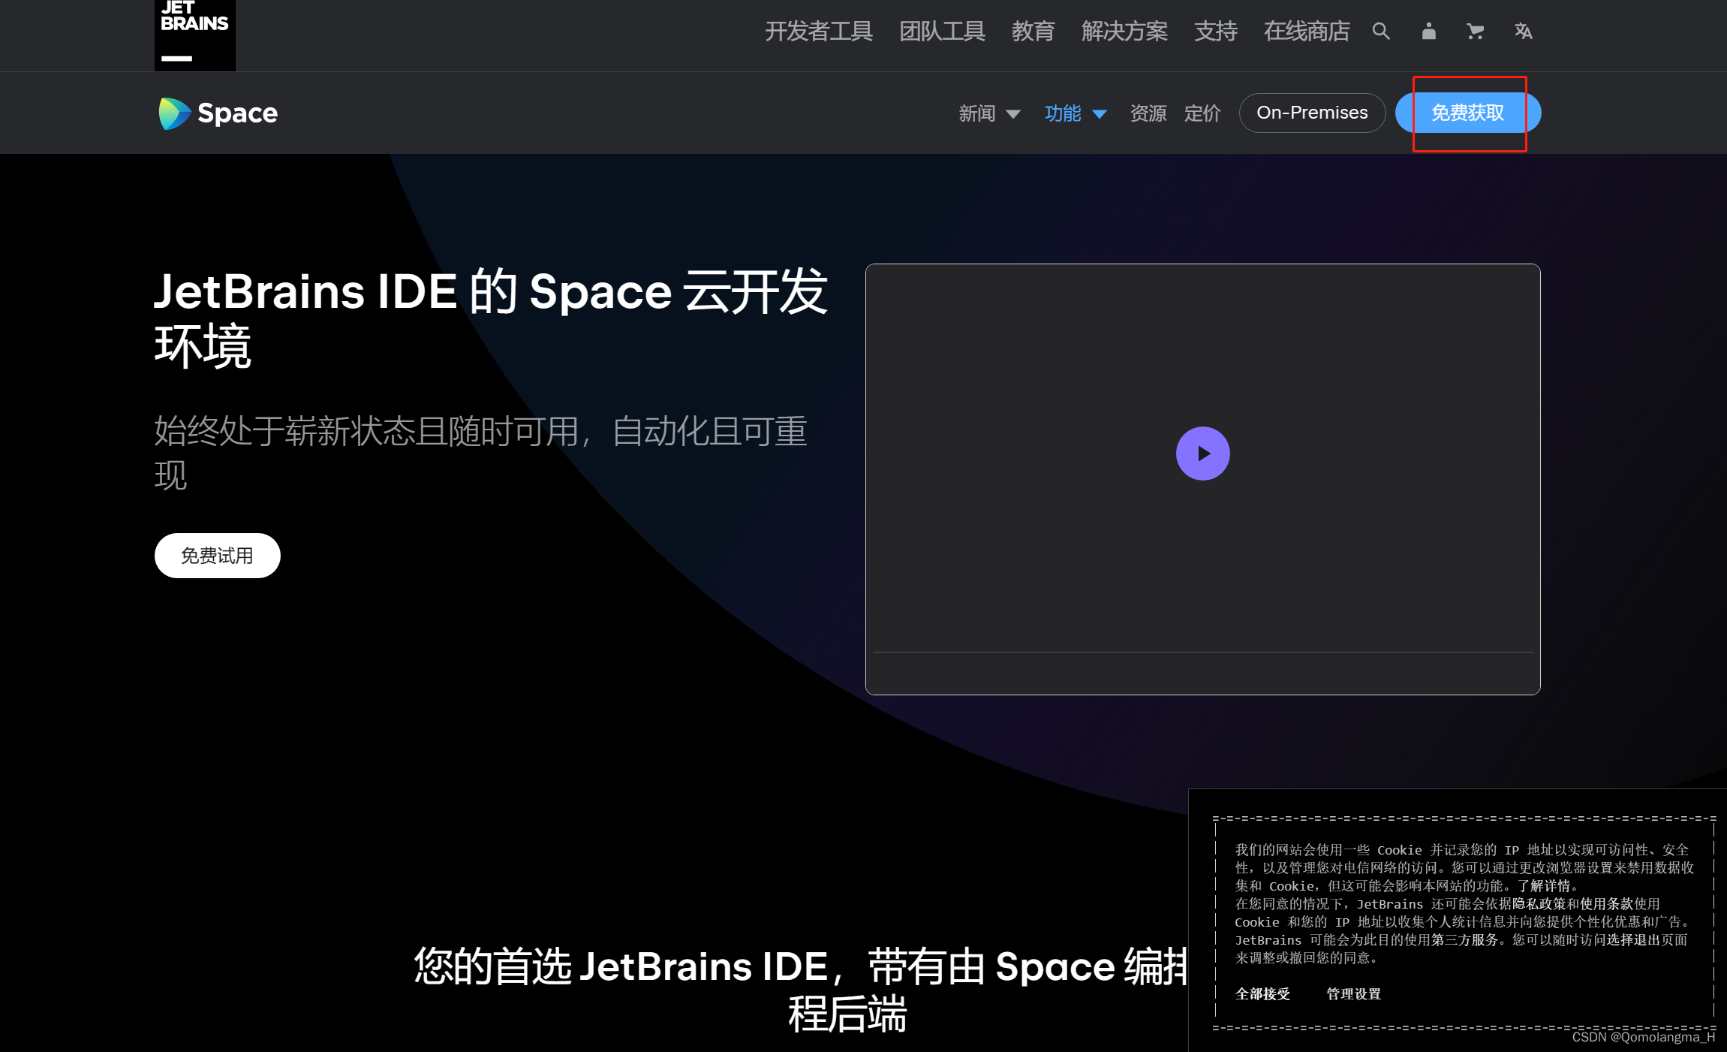The image size is (1727, 1052).
Task: Click the account profile icon
Action: tap(1428, 32)
